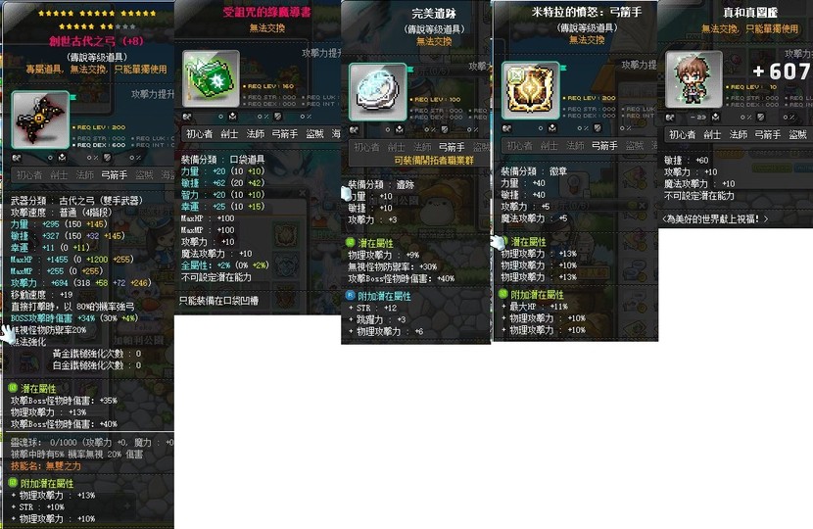Screen dimensions: 813x529
Task: Select 法師 class label on the totem tooltip
Action: [x=738, y=135]
